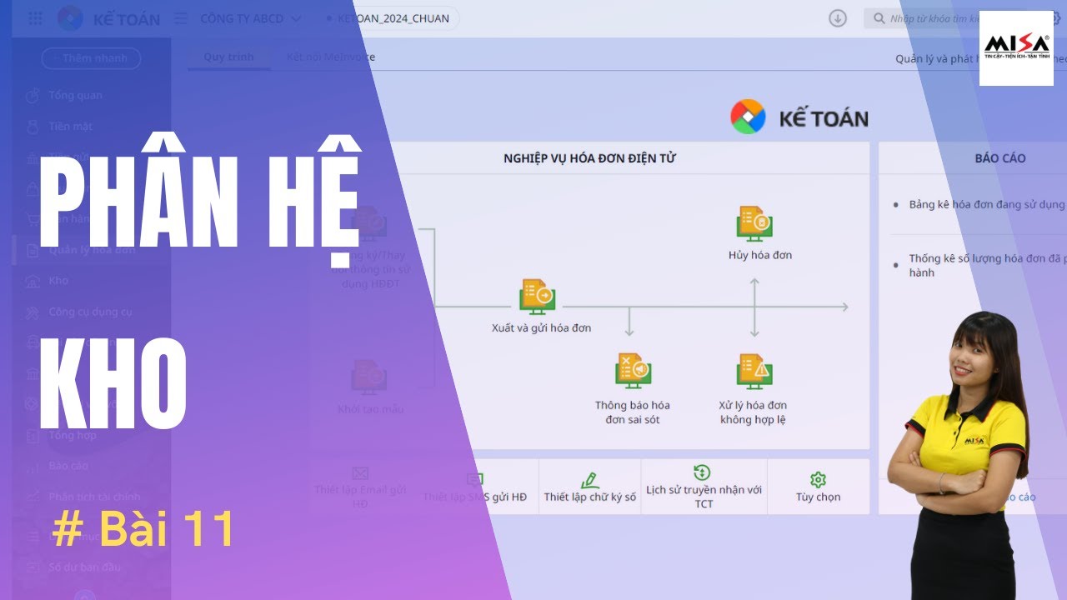Click the Quản lý và phát h… link

(x=937, y=59)
